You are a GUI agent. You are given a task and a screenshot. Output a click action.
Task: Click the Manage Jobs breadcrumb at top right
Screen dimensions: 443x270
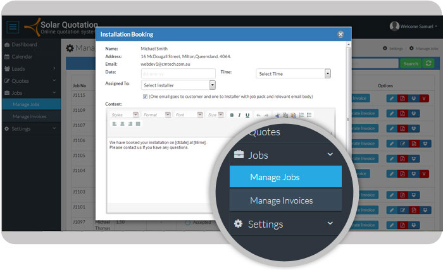click(427, 49)
